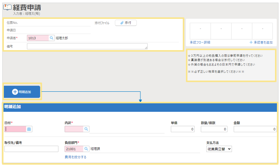Open search icon next to 申請者 field
Screen dimensions: 280x165
click(52, 38)
